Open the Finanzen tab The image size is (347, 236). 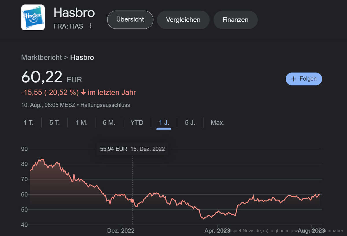click(235, 20)
